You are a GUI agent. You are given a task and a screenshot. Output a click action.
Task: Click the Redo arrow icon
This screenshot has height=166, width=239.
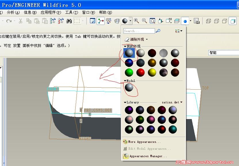coord(9,21)
